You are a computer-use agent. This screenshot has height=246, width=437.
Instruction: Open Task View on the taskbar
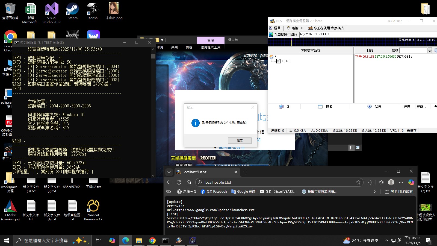click(x=98, y=241)
